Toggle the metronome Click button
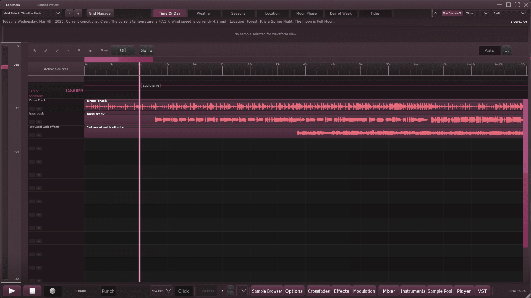 pos(183,291)
